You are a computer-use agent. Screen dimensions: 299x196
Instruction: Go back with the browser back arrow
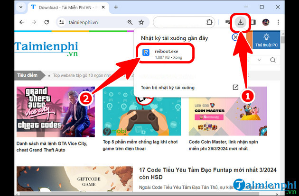click(x=21, y=22)
